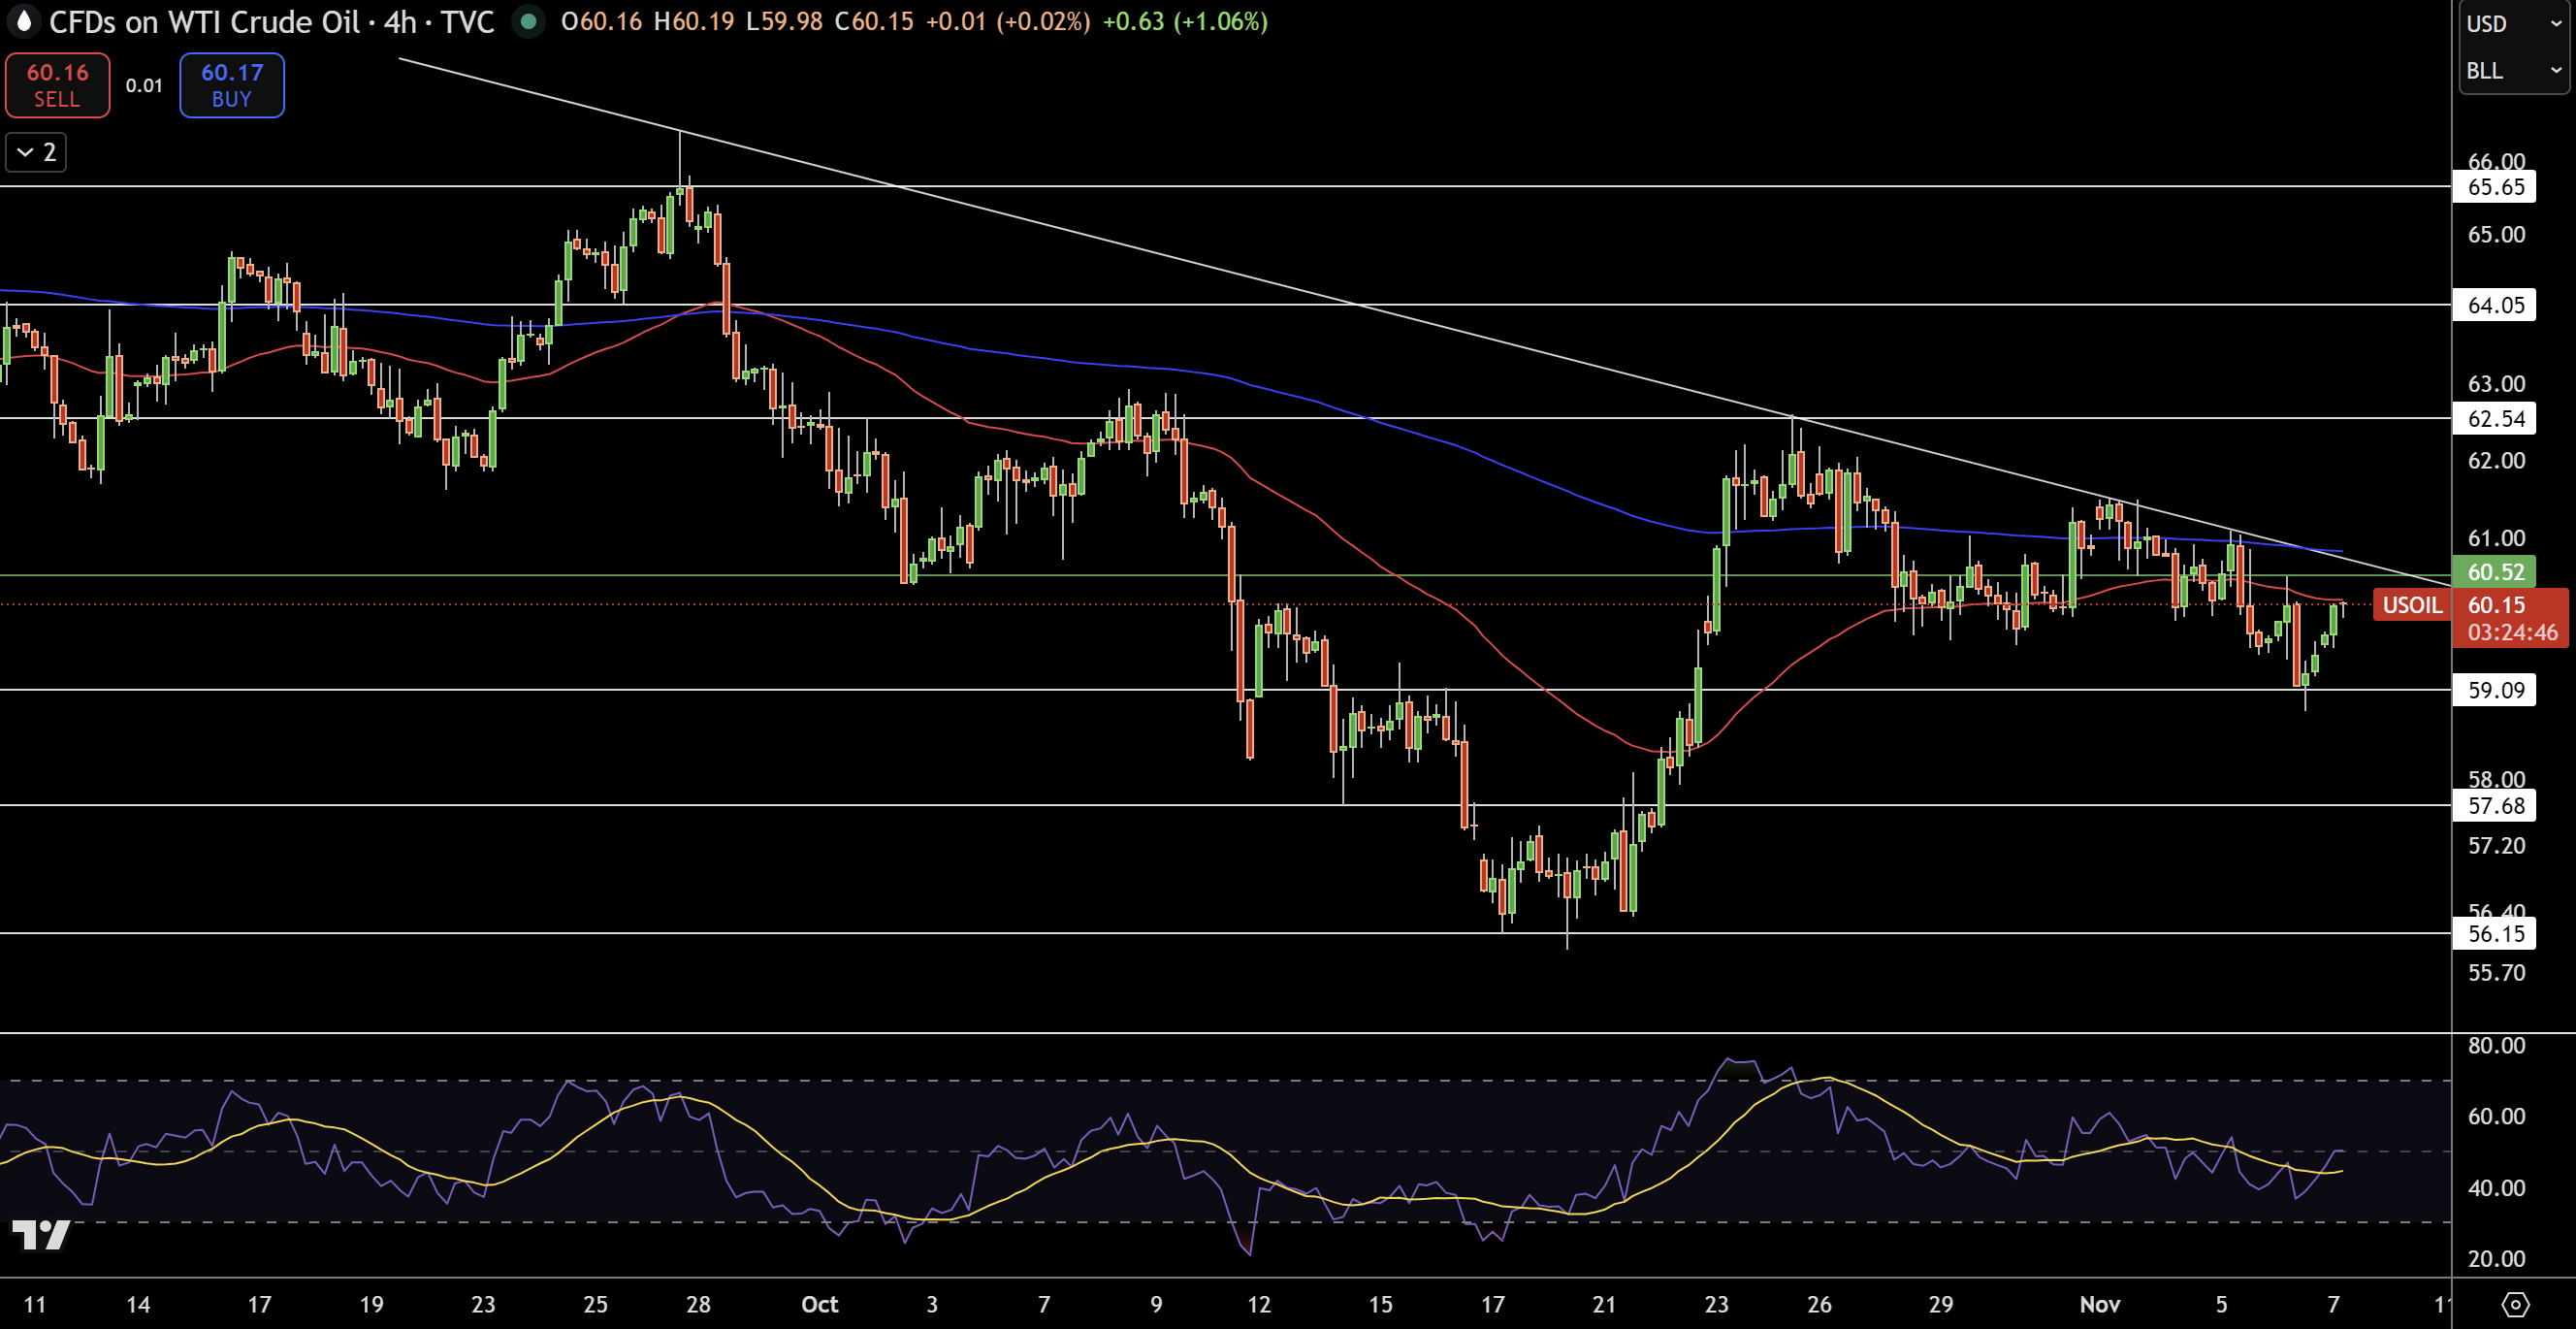Click the red 60.16 SELL button
2576x1329 pixels.
(57, 85)
